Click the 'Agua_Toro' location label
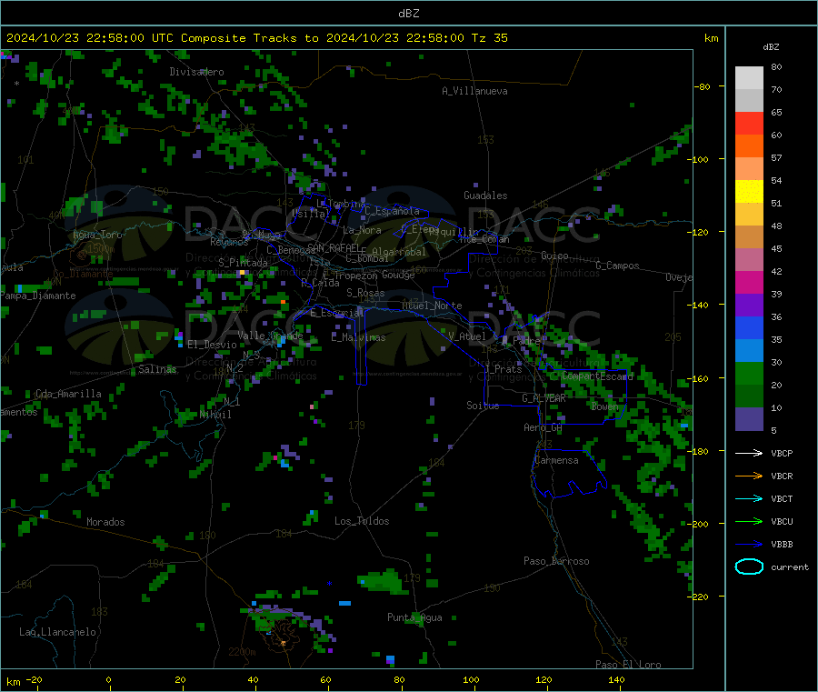 click(97, 235)
